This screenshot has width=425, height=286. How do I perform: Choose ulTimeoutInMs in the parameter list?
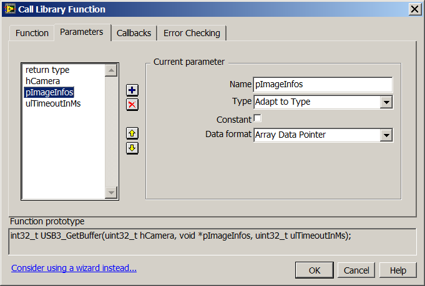53,103
